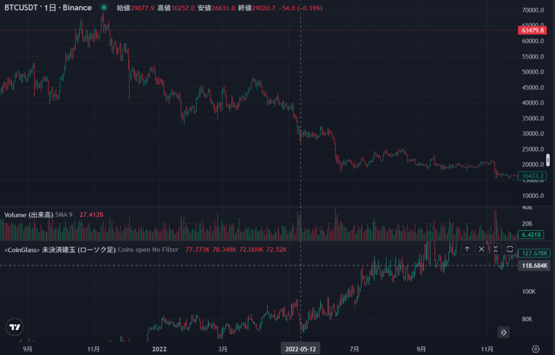
Task: Click the TradingView logo
Action: tap(15, 327)
